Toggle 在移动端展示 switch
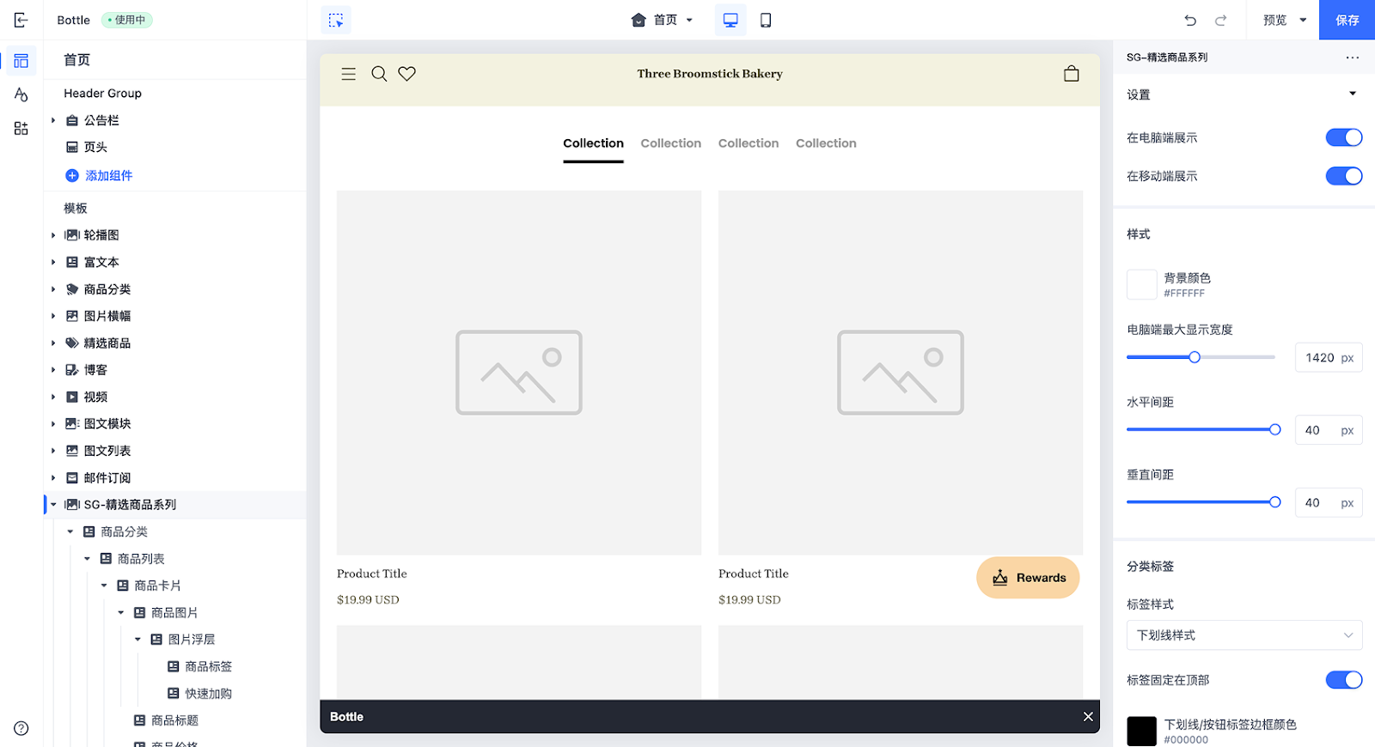The height and width of the screenshot is (747, 1375). click(1344, 176)
